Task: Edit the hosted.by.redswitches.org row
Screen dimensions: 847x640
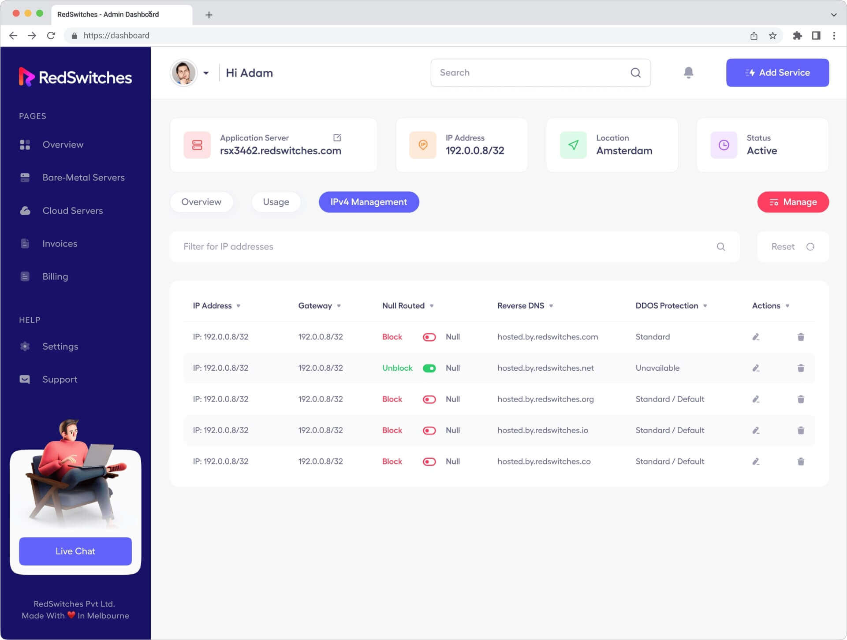Action: 756,399
